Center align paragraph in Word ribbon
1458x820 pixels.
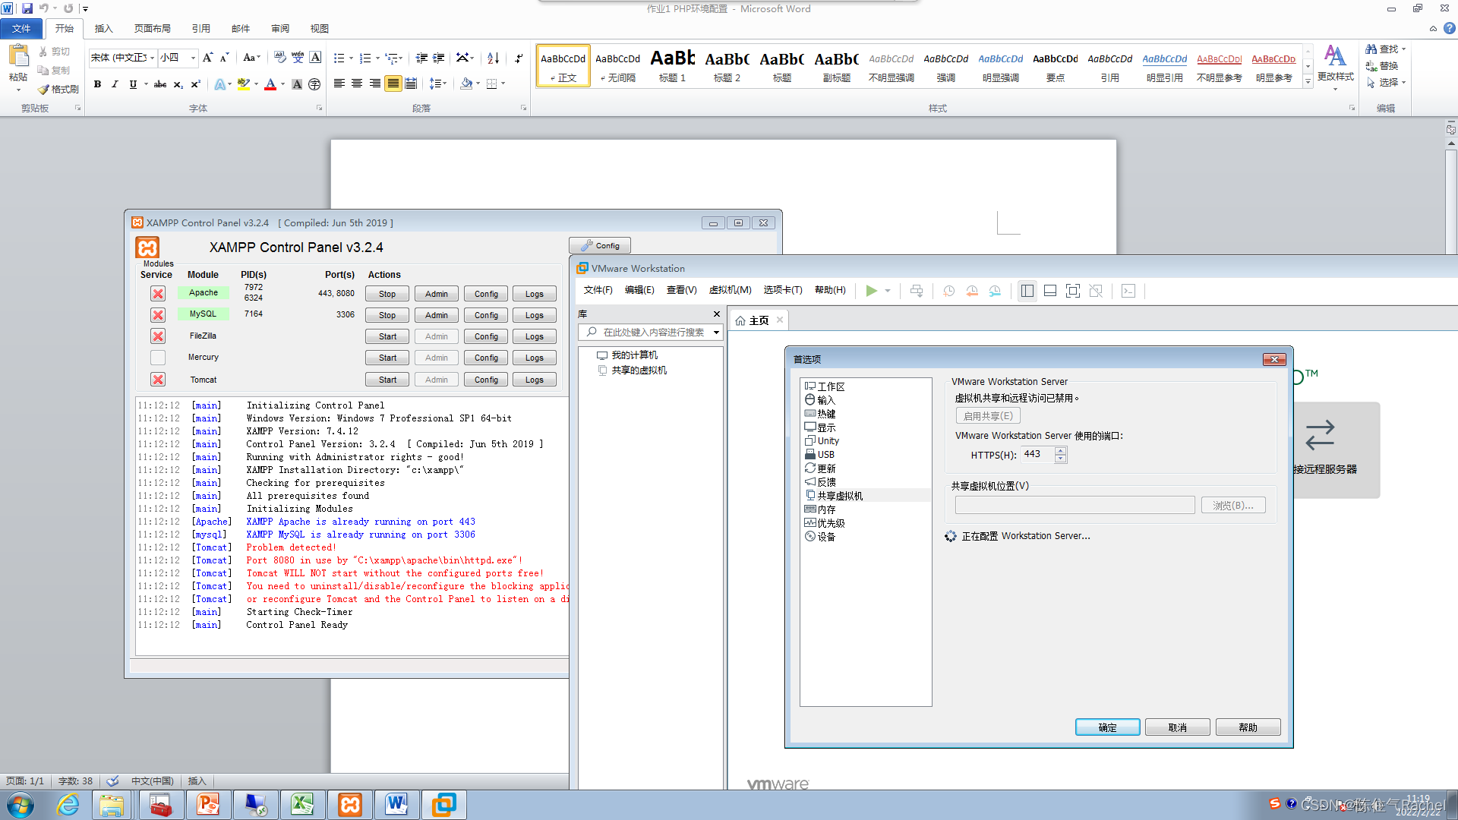(x=357, y=84)
